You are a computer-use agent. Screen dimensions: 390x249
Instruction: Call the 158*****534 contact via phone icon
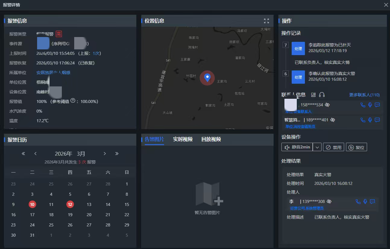point(363,105)
